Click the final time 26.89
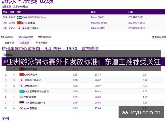This screenshot has height=121, width=167. [98, 97]
